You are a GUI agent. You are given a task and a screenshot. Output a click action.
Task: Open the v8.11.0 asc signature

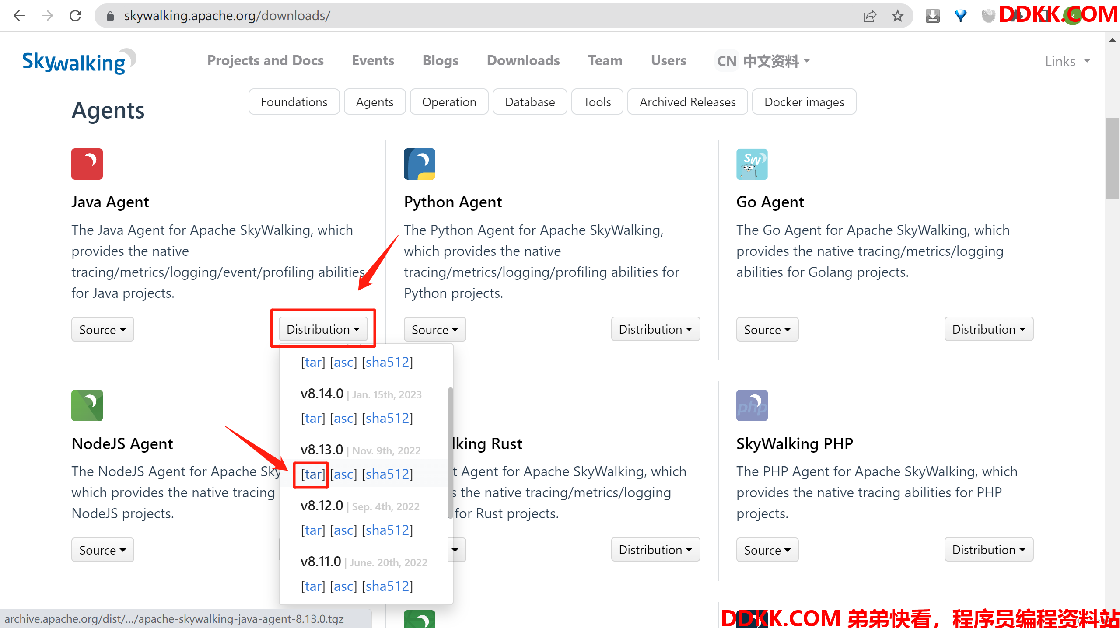click(343, 586)
